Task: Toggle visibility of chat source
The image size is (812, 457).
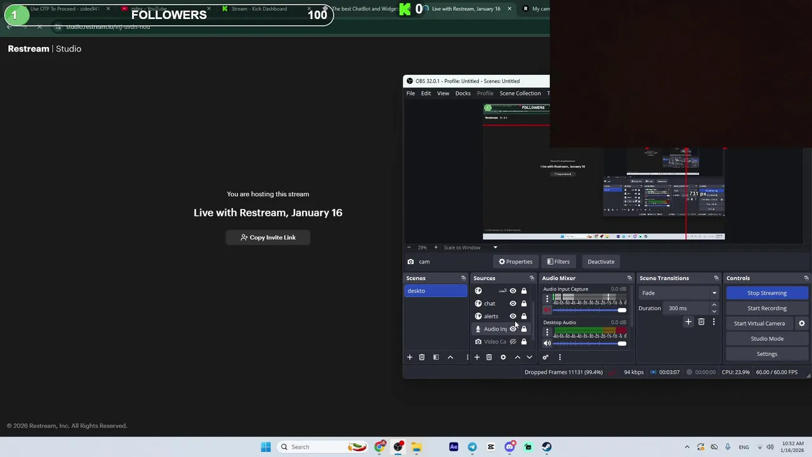Action: 513,303
